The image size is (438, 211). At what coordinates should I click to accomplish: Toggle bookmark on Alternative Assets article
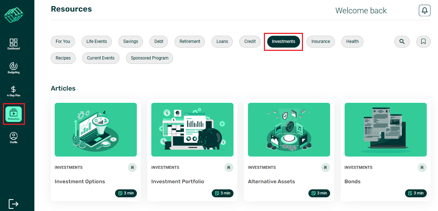pos(325,167)
